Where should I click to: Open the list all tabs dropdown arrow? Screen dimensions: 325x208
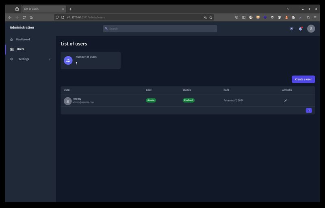[288, 9]
